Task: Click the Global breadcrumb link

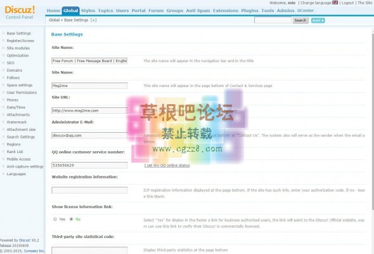Action: click(x=54, y=20)
